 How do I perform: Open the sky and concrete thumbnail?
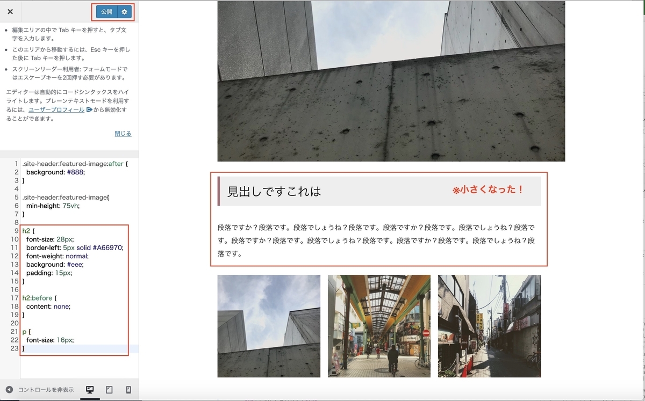click(269, 326)
